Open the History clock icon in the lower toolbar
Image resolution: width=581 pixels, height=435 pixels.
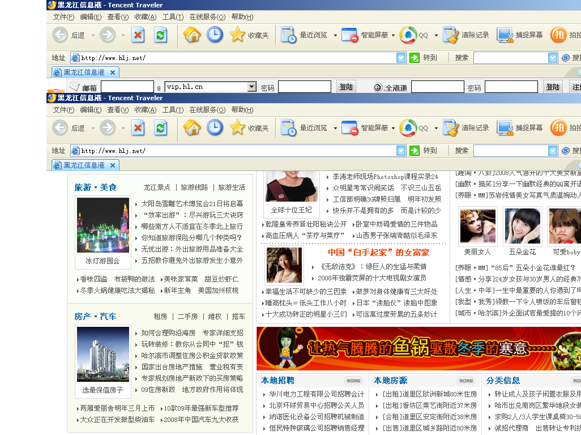pos(215,128)
